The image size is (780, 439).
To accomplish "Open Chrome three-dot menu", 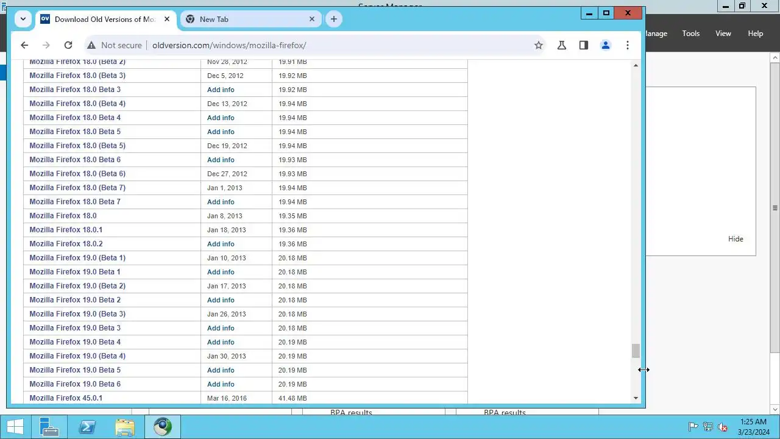I will tap(628, 45).
